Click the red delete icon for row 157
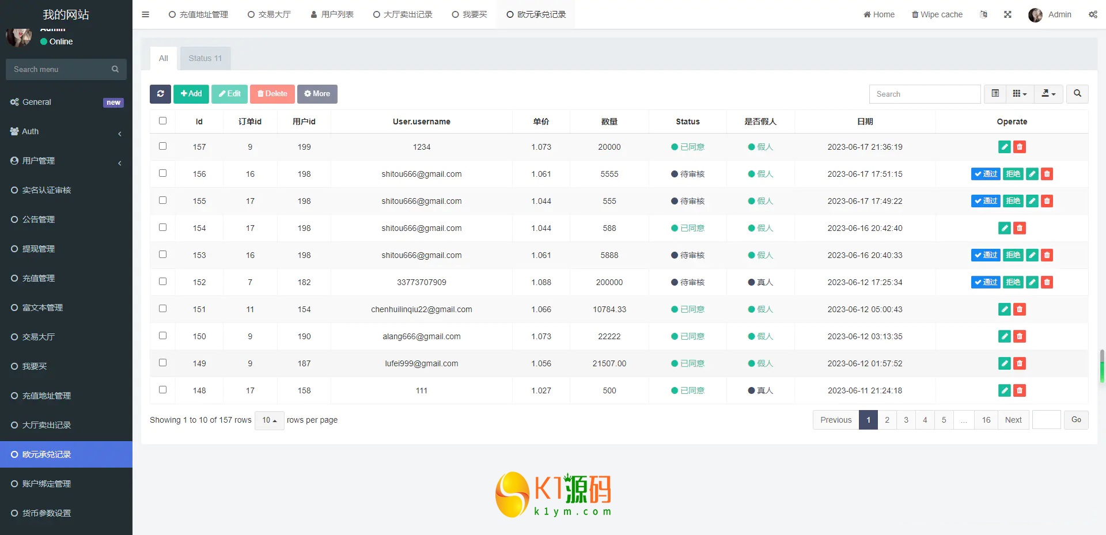 coord(1020,147)
